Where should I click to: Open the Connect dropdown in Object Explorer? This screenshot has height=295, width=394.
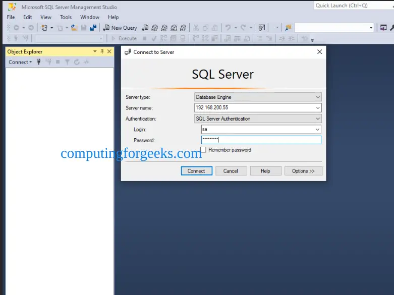(20, 62)
